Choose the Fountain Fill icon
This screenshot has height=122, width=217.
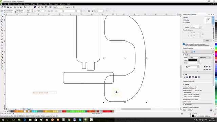[190, 77]
